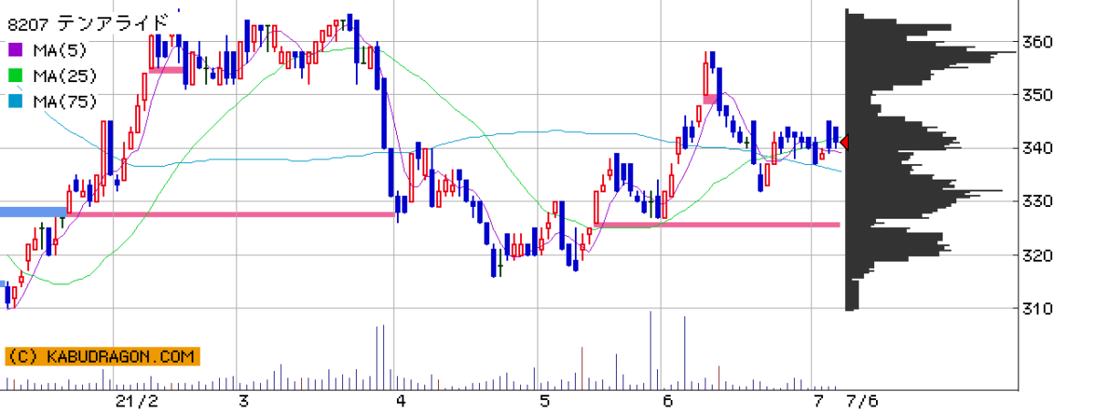Click the red current-price arrow marker

[x=845, y=142]
